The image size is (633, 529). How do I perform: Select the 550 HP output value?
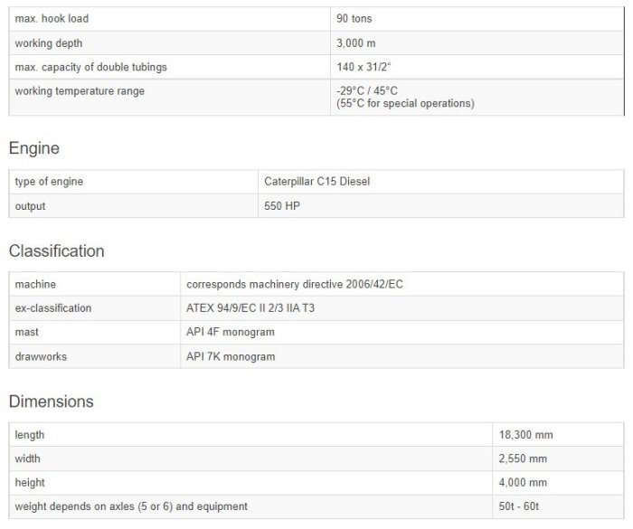pos(281,206)
